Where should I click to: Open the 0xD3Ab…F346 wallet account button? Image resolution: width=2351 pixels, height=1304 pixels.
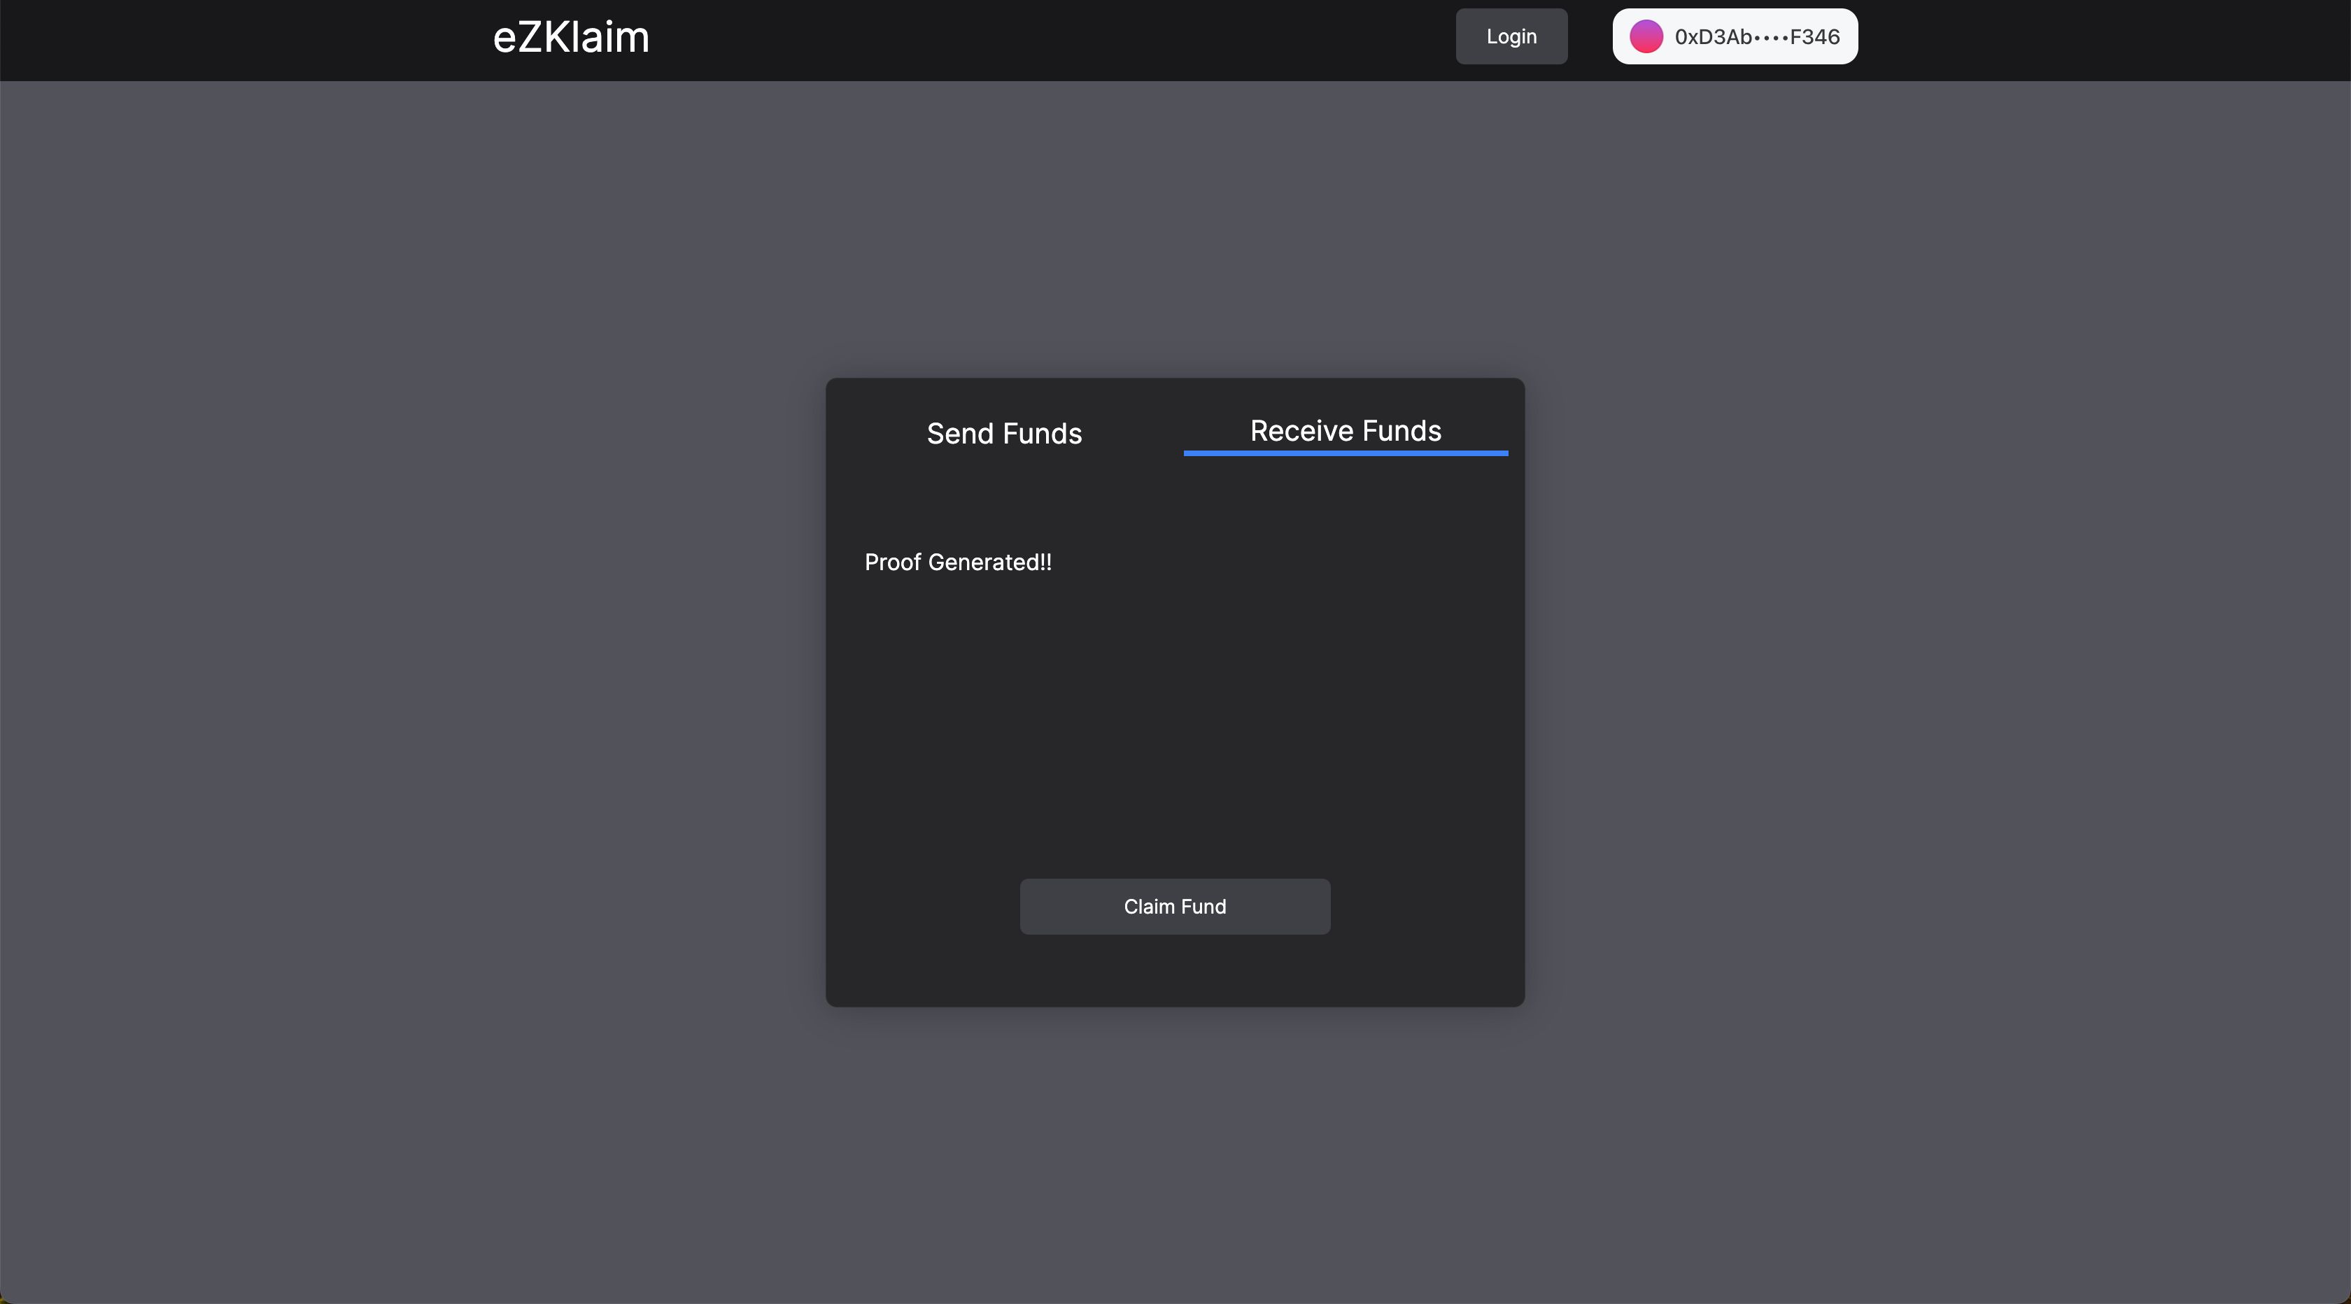tap(1735, 36)
